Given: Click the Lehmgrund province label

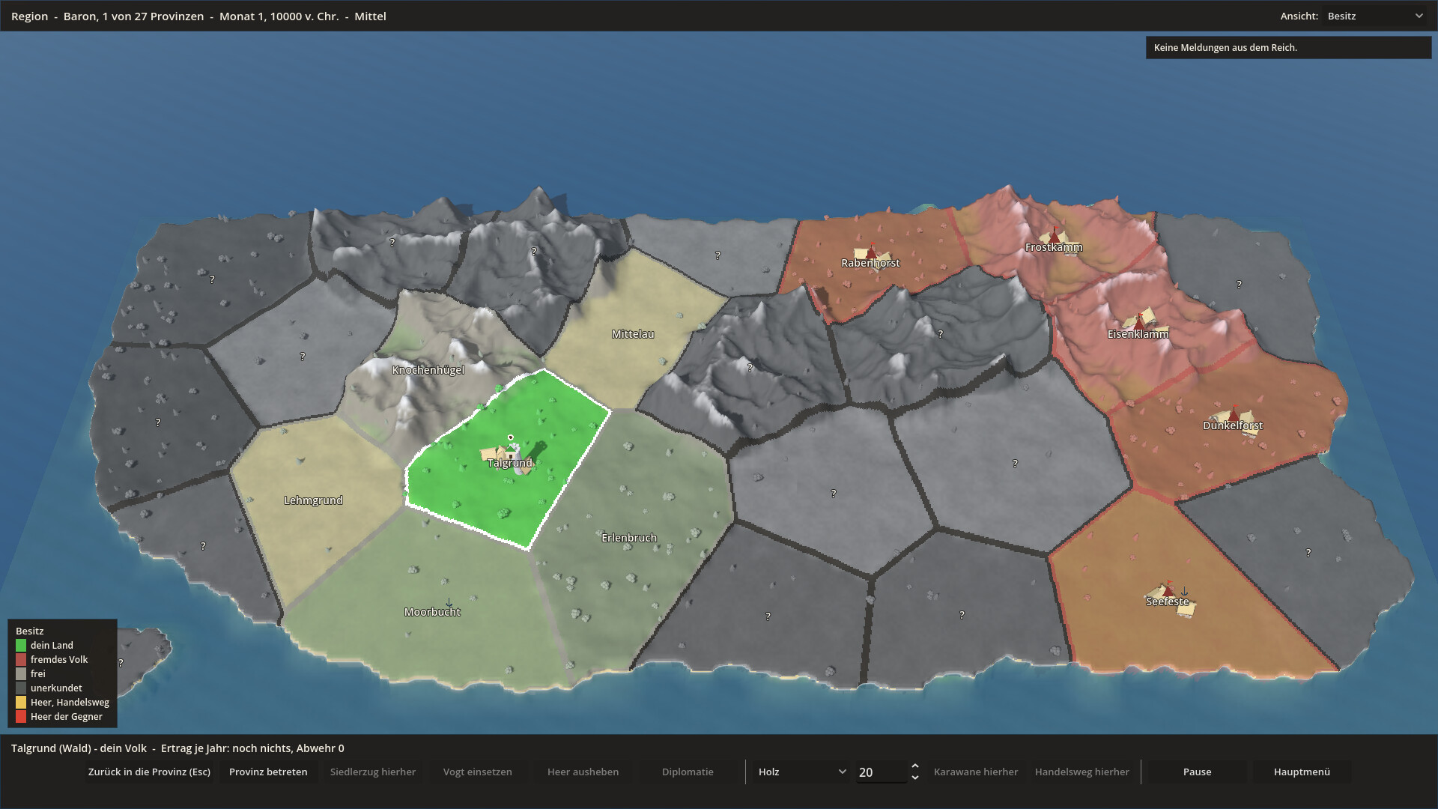Looking at the screenshot, I should [x=313, y=500].
